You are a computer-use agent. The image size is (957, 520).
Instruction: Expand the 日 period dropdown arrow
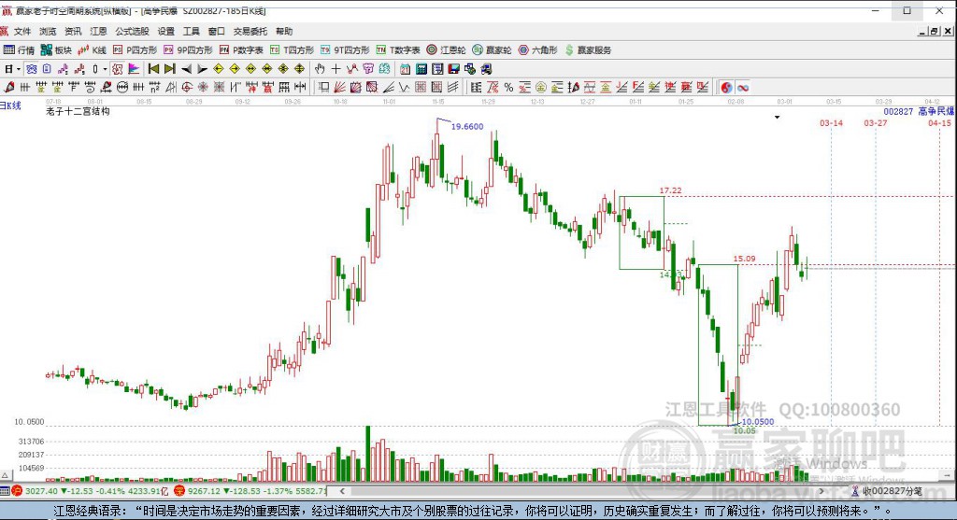click(x=19, y=69)
